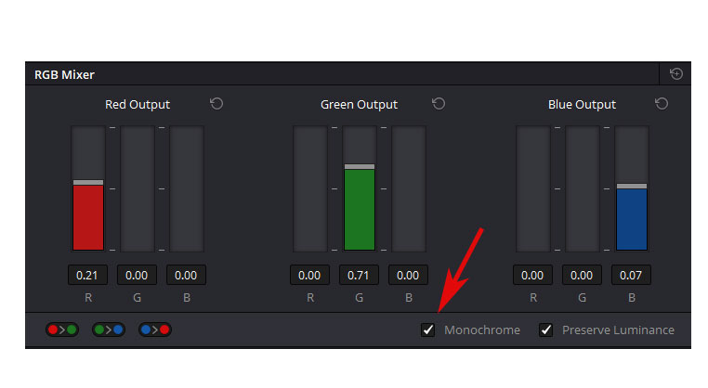Viewport: 708px width, 388px height.
Task: Select Blue Output's G value field
Action: click(x=582, y=275)
